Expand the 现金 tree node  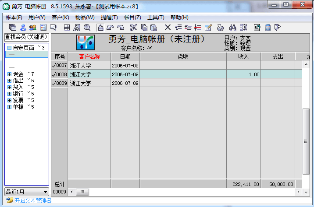[x=9, y=74]
